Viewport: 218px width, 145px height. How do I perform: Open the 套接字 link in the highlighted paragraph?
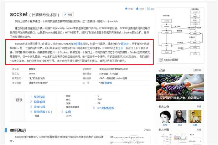[125, 44]
